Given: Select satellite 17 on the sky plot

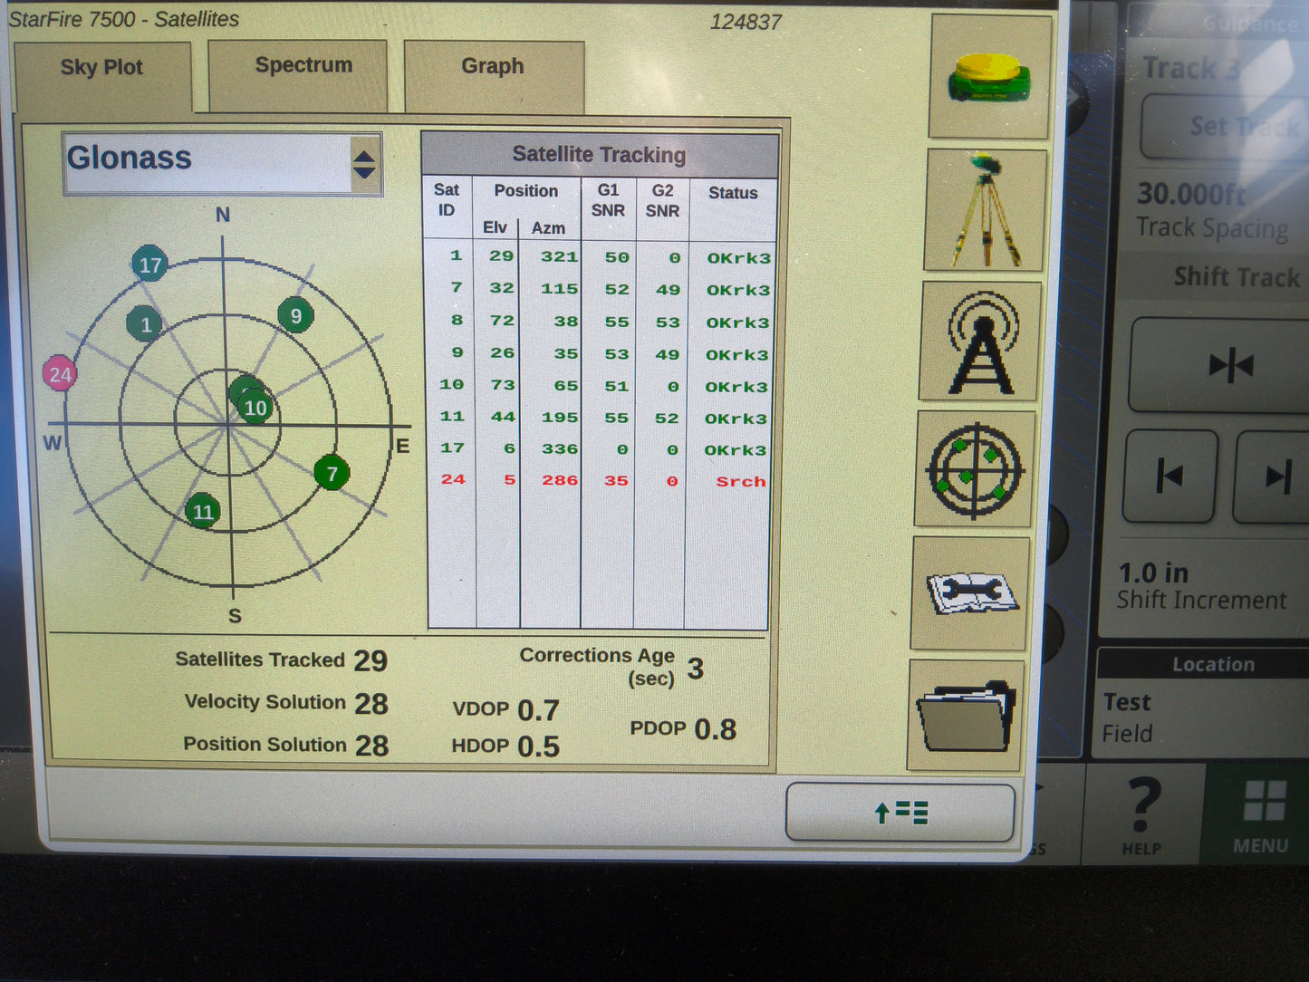Looking at the screenshot, I should coord(150,265).
